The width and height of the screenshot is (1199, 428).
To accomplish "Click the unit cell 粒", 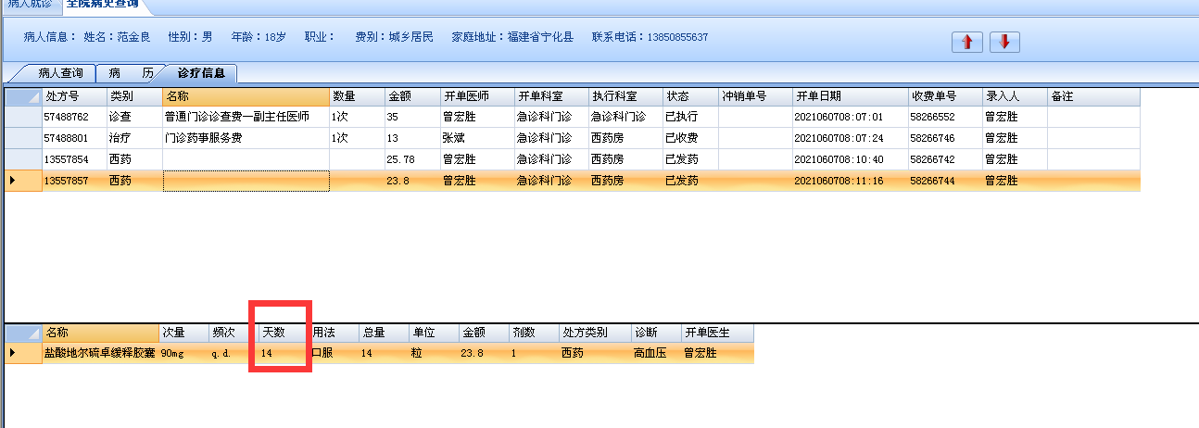I will coord(434,353).
